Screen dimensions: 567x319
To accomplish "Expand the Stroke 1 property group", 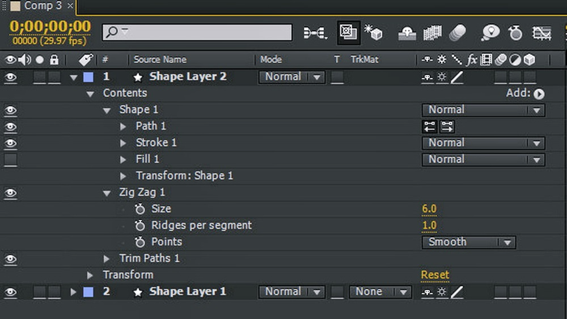I will point(124,143).
